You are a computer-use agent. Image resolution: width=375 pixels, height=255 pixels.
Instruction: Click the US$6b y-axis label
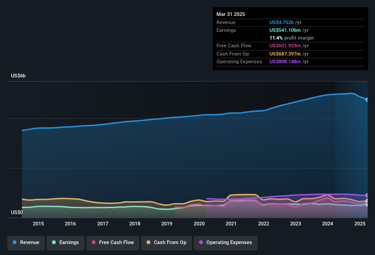[x=18, y=76]
